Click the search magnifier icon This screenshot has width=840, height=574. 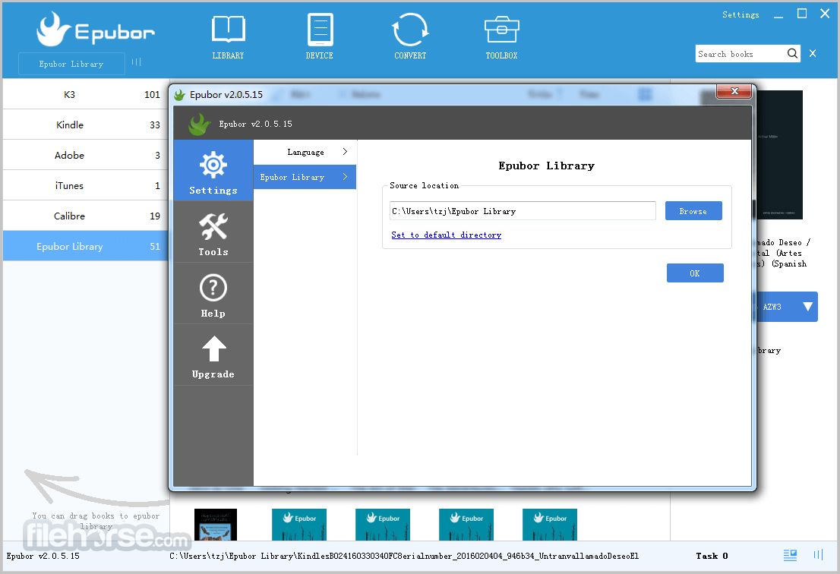pyautogui.click(x=792, y=54)
